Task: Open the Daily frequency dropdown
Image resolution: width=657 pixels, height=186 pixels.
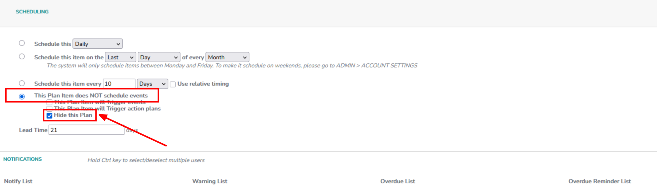Action: pos(98,44)
